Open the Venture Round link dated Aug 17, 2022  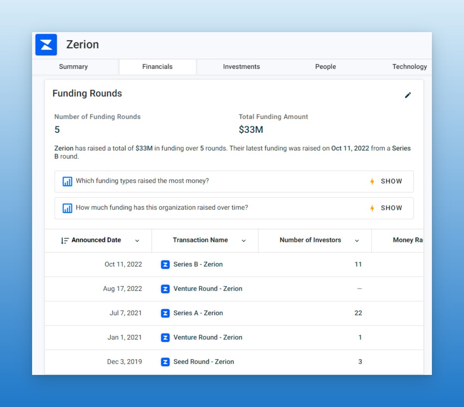point(208,289)
